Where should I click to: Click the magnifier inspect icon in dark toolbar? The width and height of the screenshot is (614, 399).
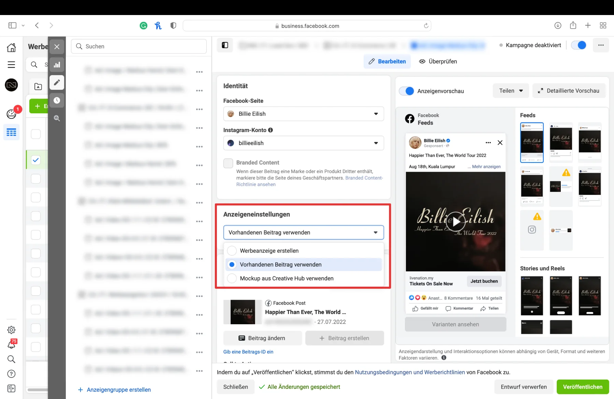click(57, 118)
